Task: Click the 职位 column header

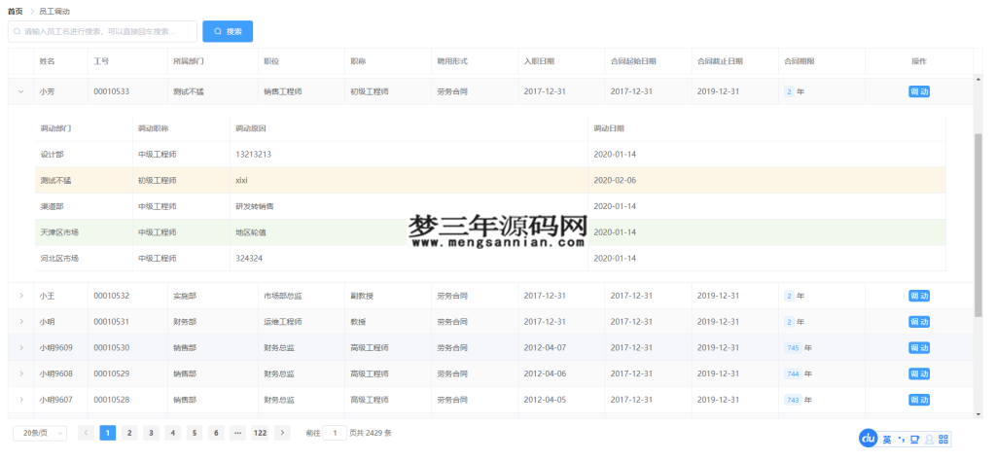Action: point(272,61)
